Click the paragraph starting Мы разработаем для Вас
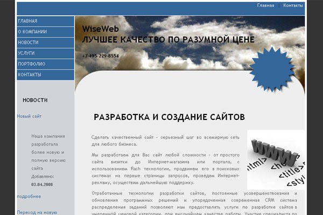This screenshot has width=323, height=215. point(165,169)
